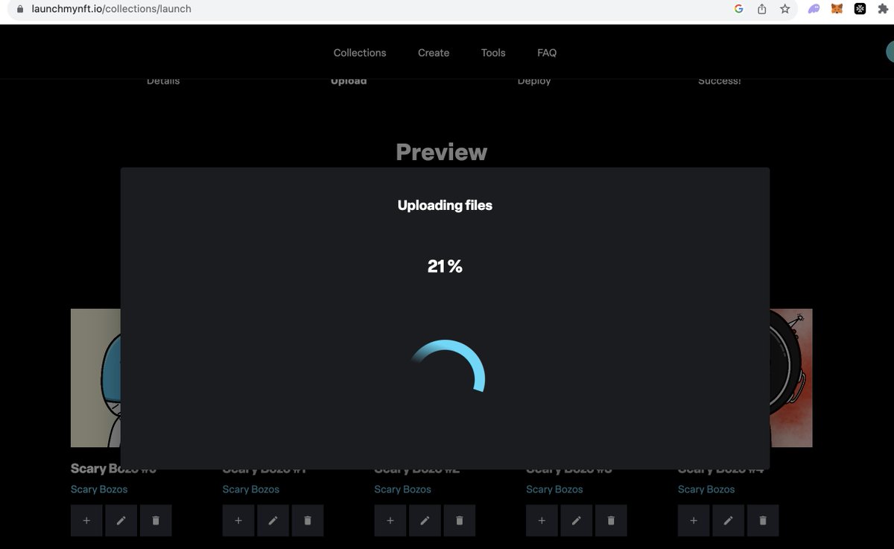Image resolution: width=894 pixels, height=549 pixels.
Task: Edit Scary Bozo #4 via pencil icon
Action: [x=729, y=521]
